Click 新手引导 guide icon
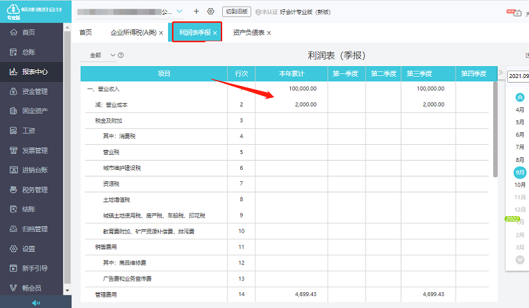This screenshot has height=308, width=529. tap(13, 268)
